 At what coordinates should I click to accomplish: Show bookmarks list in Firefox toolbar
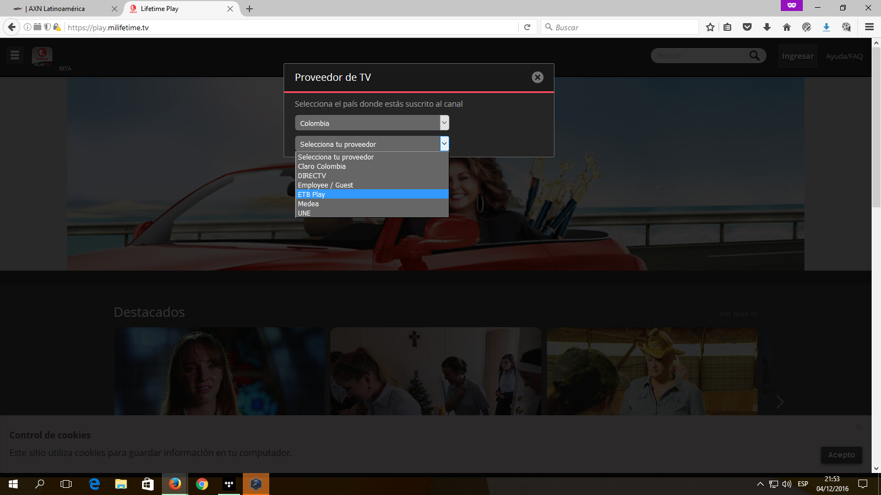point(727,27)
